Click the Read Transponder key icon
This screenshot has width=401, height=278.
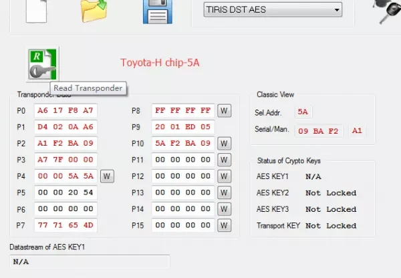[x=43, y=64]
